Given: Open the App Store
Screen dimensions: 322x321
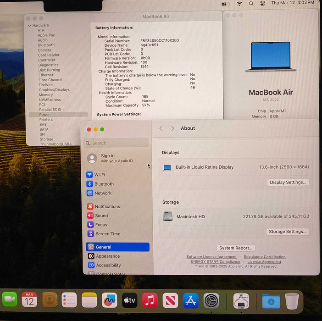Looking at the screenshot, I should click(190, 301).
